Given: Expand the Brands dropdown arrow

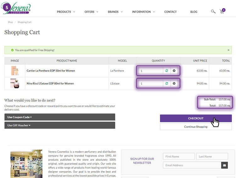Looking at the screenshot, I should click(122, 12).
